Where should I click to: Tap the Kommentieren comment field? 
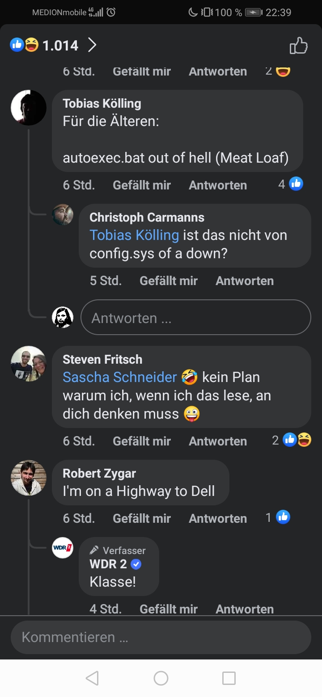[161, 637]
